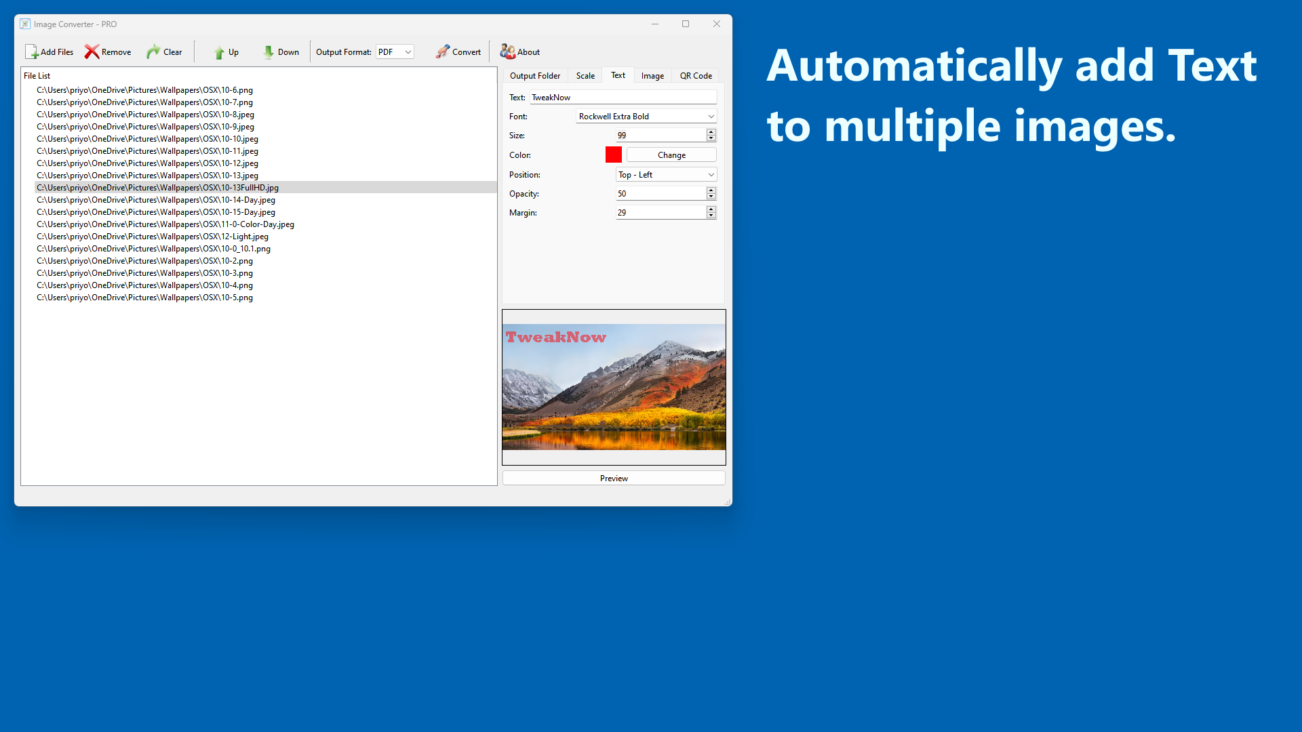Open the Image tab
The height and width of the screenshot is (732, 1302).
(x=652, y=76)
